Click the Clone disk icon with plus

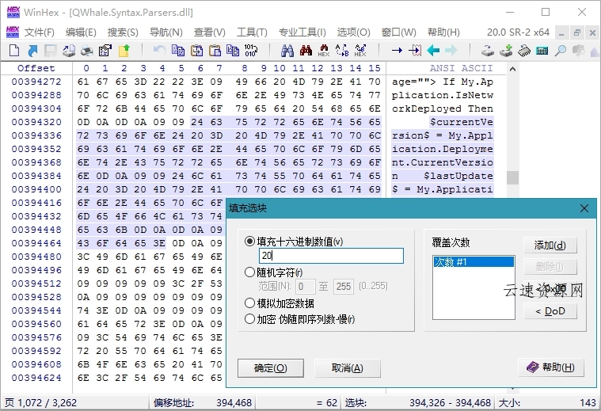506,51
